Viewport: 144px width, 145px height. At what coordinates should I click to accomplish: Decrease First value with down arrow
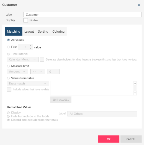click(31, 48)
